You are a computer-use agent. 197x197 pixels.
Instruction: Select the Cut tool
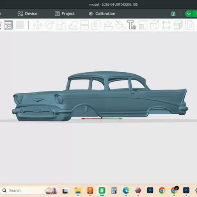(85, 25)
